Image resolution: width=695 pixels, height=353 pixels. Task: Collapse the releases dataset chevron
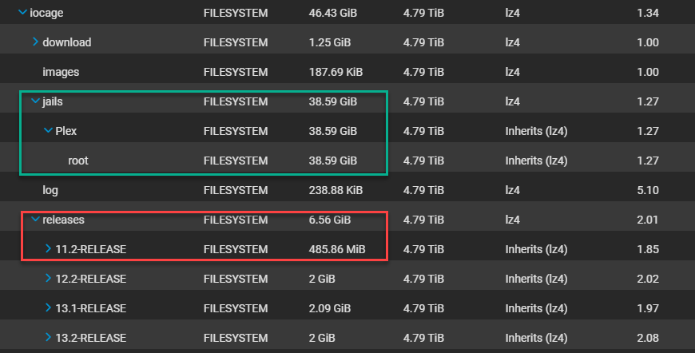tap(35, 220)
